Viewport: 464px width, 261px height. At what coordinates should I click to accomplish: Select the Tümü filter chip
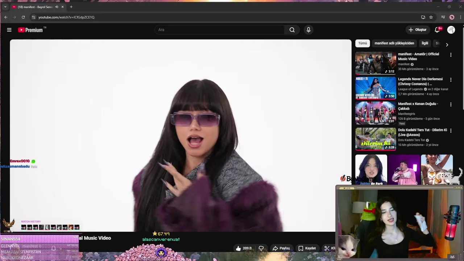[x=362, y=43]
